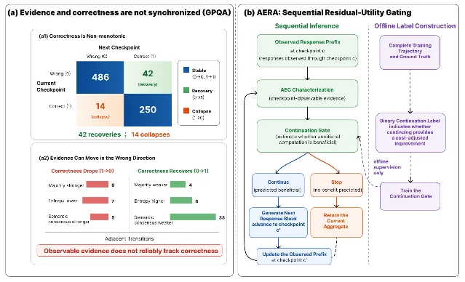Viewport: 465px width, 282px height.
Task: Click the blue Continue box
Action: (x=278, y=185)
